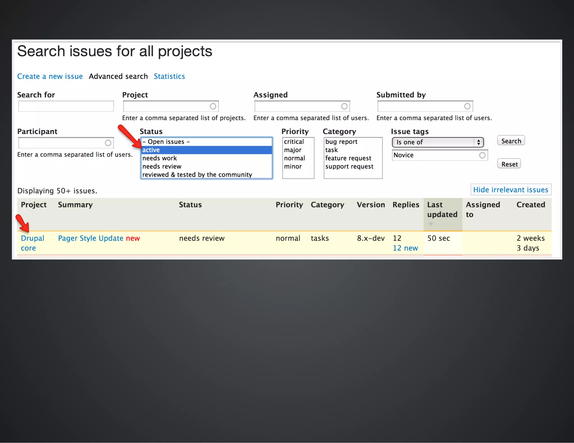Click the Participant field autocomplete circle icon

pos(108,143)
